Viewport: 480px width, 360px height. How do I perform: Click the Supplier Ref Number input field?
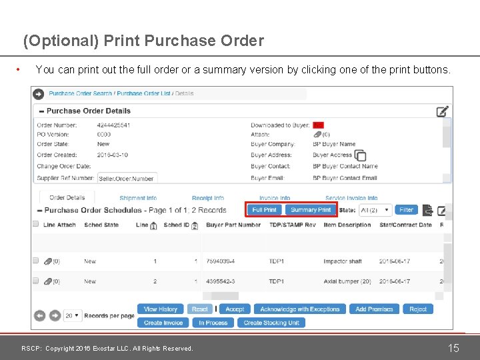pyautogui.click(x=127, y=178)
